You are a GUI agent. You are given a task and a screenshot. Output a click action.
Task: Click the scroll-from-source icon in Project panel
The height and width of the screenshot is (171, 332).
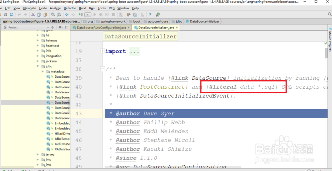click(53, 27)
